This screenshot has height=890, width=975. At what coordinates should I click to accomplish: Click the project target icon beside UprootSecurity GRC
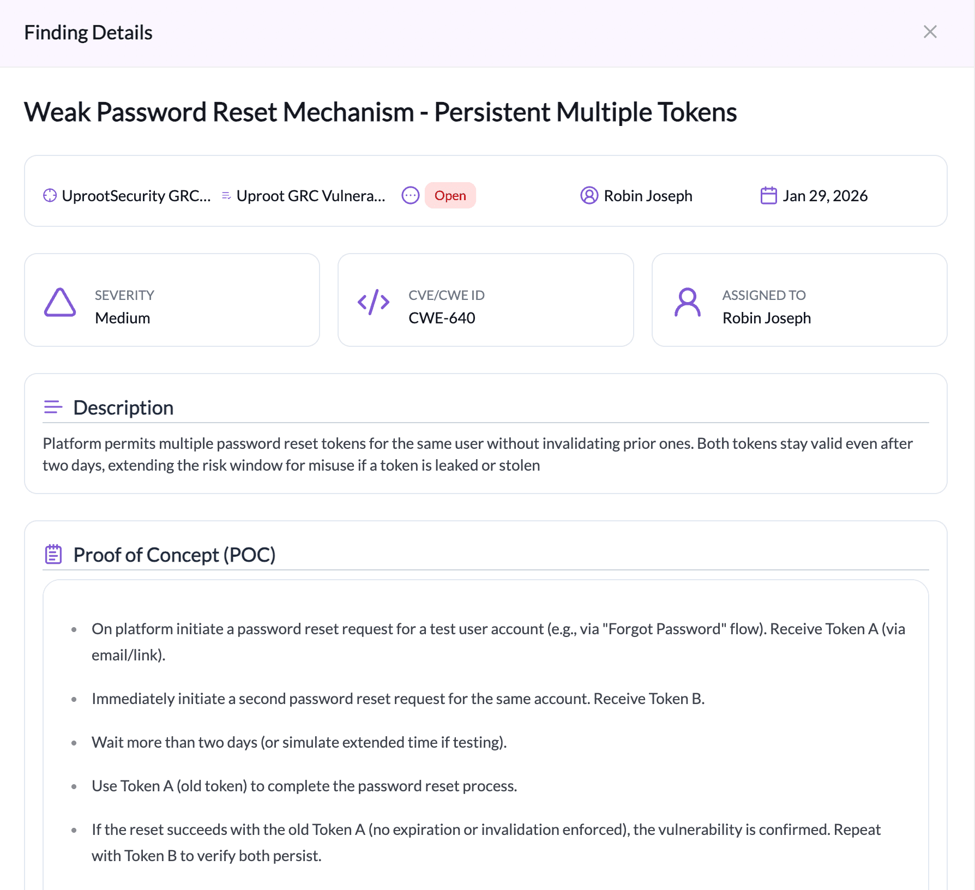[x=50, y=195]
